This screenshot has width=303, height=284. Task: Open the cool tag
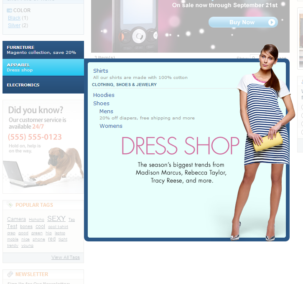point(40,226)
